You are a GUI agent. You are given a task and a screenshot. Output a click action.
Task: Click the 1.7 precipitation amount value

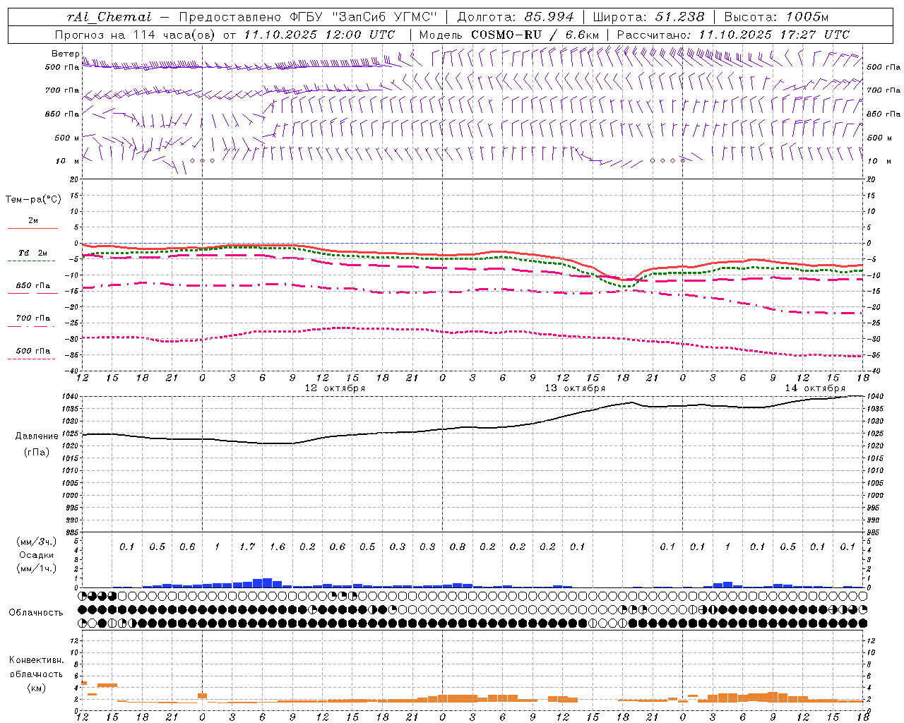click(247, 546)
